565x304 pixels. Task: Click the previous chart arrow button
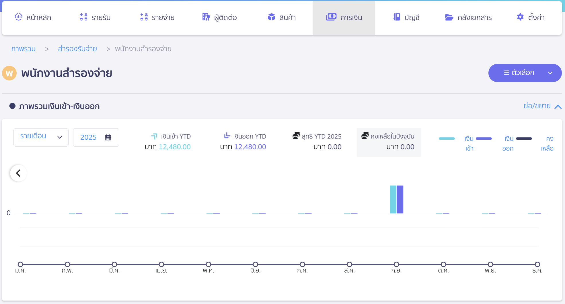point(18,173)
